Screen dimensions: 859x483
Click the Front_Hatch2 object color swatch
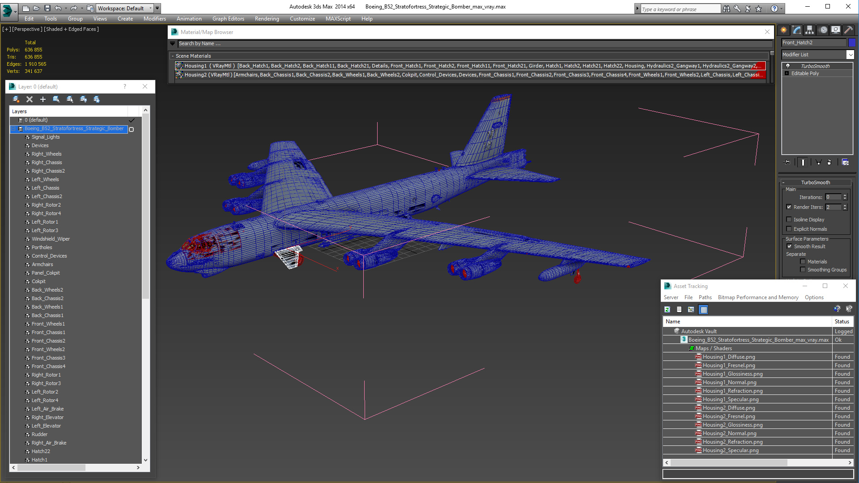coord(852,42)
